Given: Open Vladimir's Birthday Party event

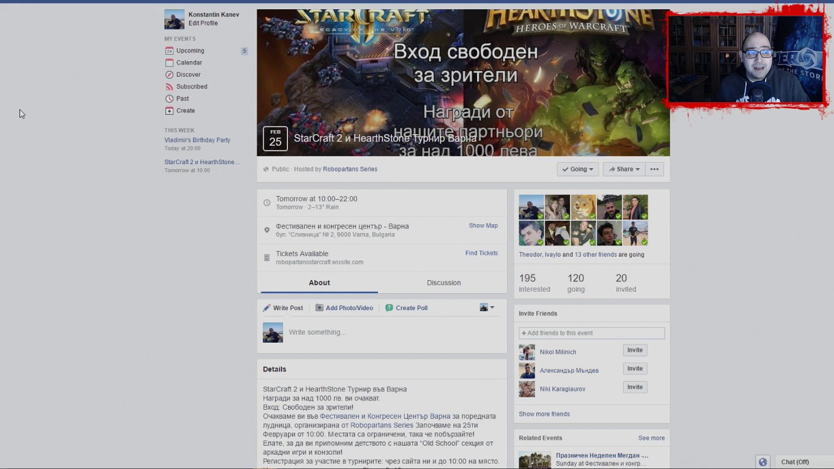Looking at the screenshot, I should click(x=197, y=140).
